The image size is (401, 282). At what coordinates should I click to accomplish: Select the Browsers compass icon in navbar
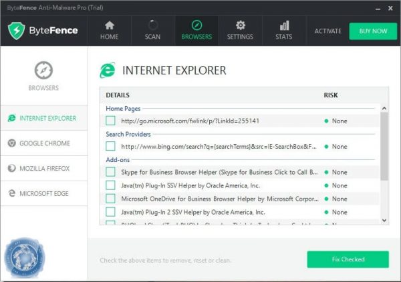196,25
